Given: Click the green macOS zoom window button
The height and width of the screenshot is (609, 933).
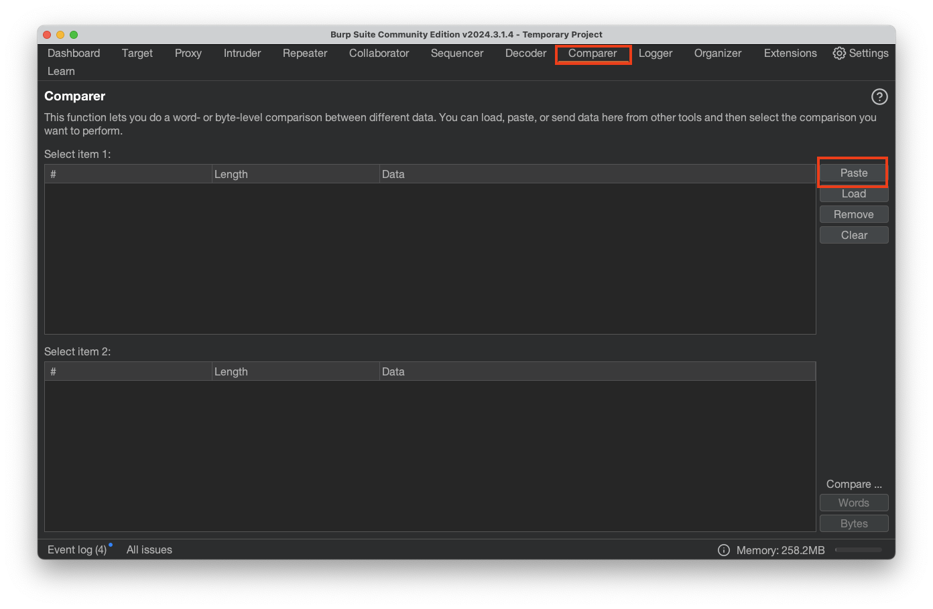Looking at the screenshot, I should point(74,35).
